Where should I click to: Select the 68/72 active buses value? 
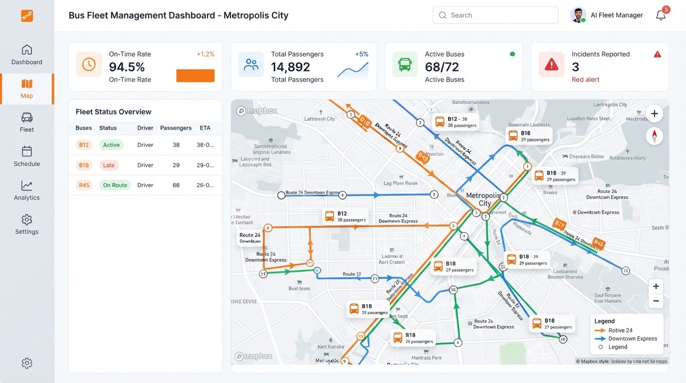pyautogui.click(x=442, y=67)
